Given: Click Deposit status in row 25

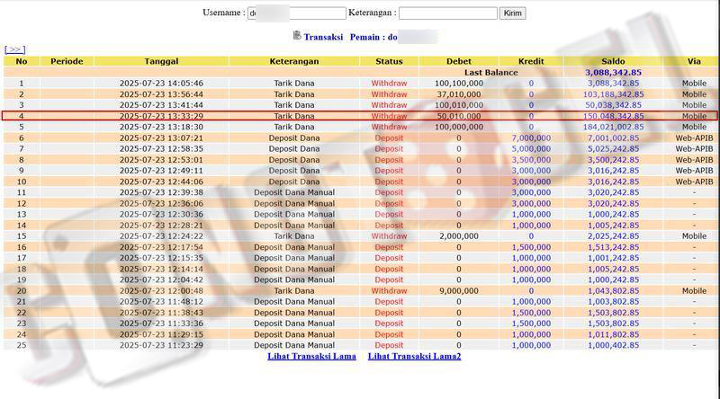Looking at the screenshot, I should [389, 345].
